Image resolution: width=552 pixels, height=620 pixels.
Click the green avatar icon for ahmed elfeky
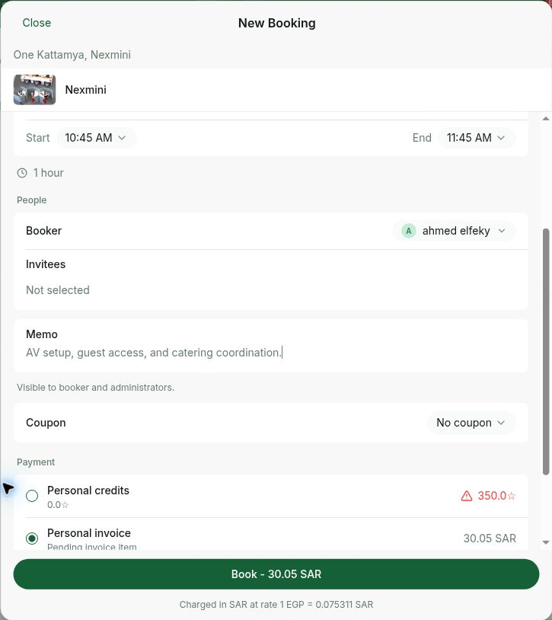point(409,231)
